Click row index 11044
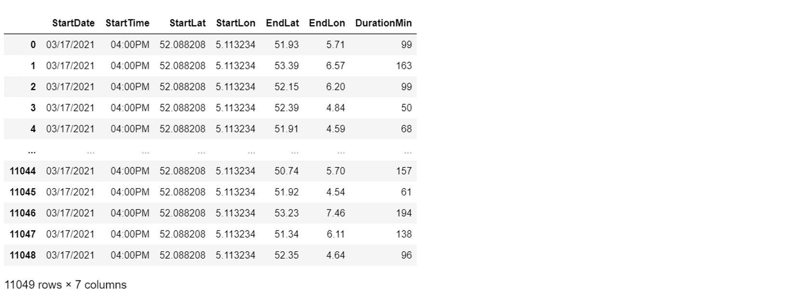 point(23,171)
